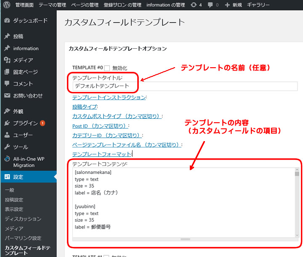
Task: Open information sidebar menu
Action: click(26, 48)
